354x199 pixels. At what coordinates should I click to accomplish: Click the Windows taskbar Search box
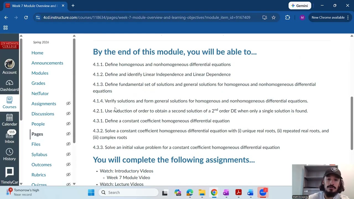click(128, 192)
